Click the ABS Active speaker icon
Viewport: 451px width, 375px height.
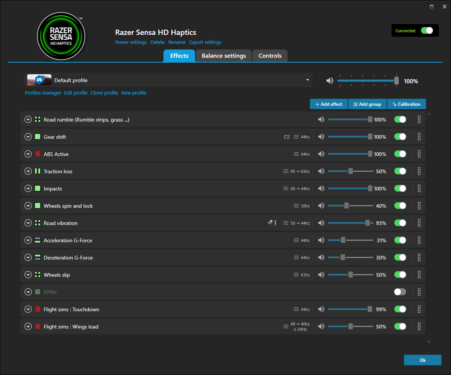click(321, 154)
